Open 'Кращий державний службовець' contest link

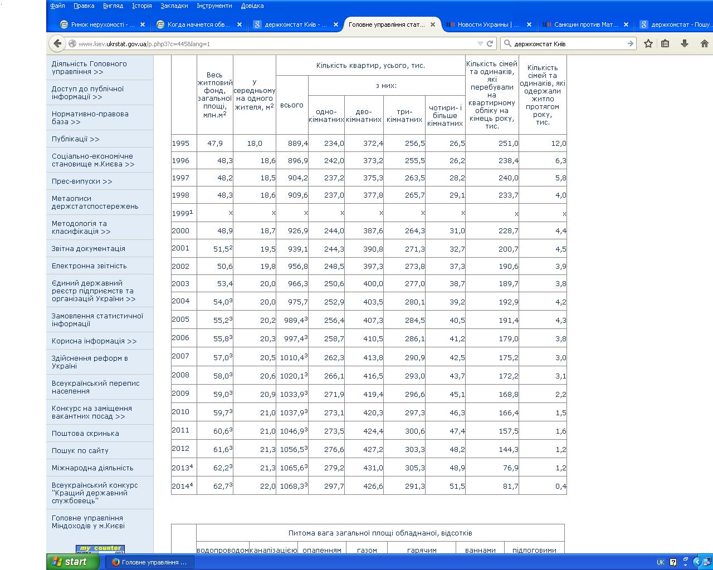click(95, 493)
